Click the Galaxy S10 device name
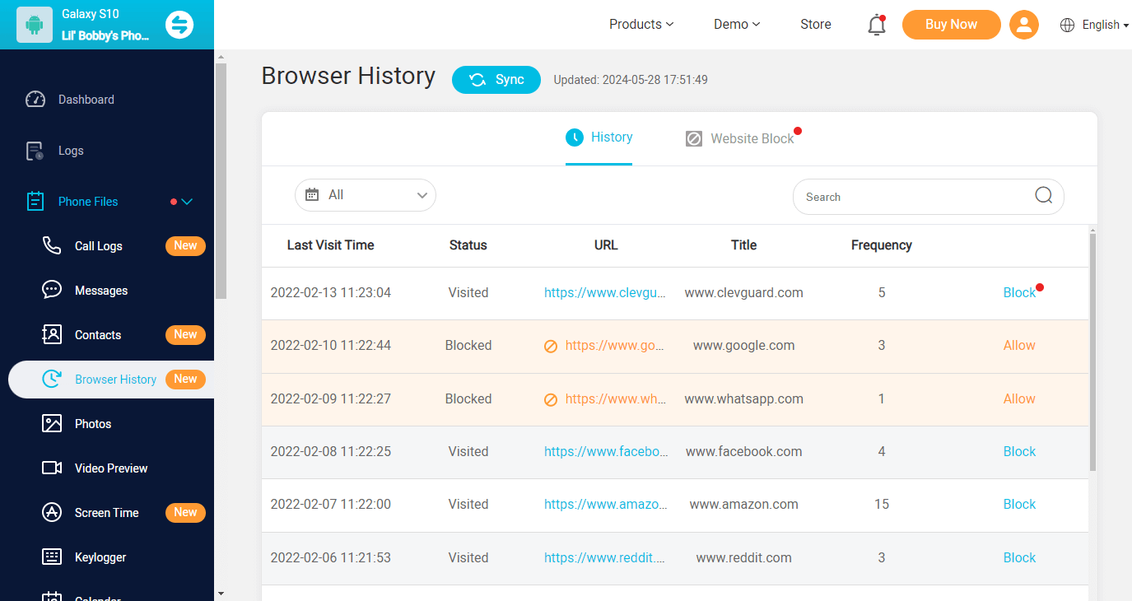 pos(91,15)
